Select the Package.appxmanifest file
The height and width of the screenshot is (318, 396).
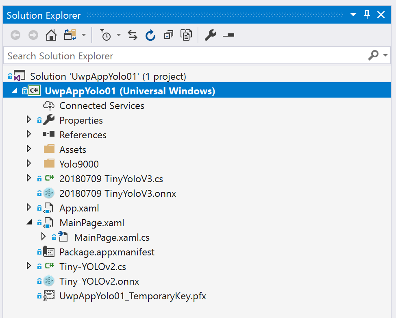point(107,252)
